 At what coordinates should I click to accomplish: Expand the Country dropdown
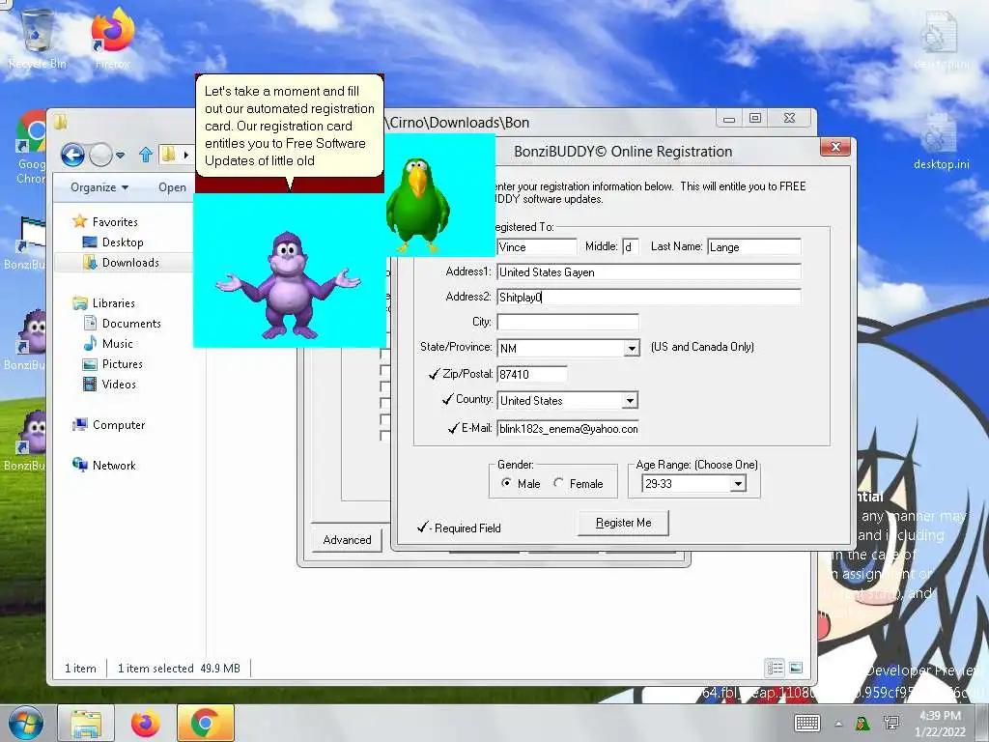630,401
